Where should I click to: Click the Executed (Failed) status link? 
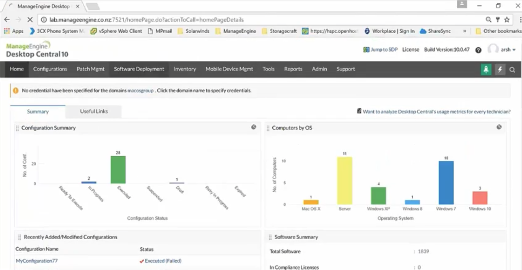tap(163, 261)
